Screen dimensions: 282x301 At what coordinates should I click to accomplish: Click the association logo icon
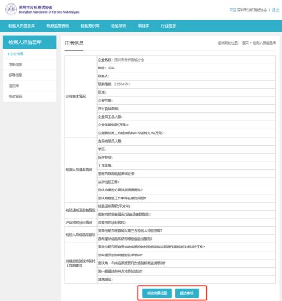[11, 9]
